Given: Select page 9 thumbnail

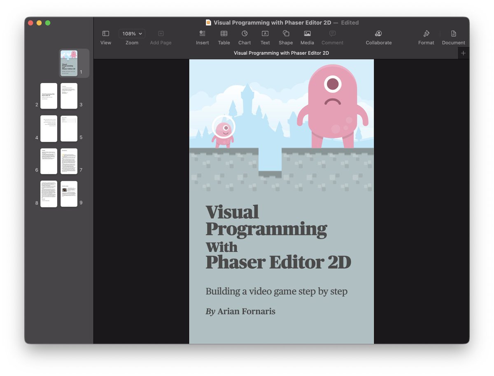Looking at the screenshot, I should [x=69, y=194].
